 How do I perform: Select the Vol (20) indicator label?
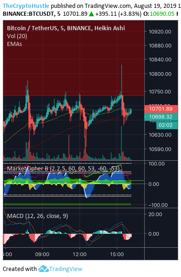17,36
